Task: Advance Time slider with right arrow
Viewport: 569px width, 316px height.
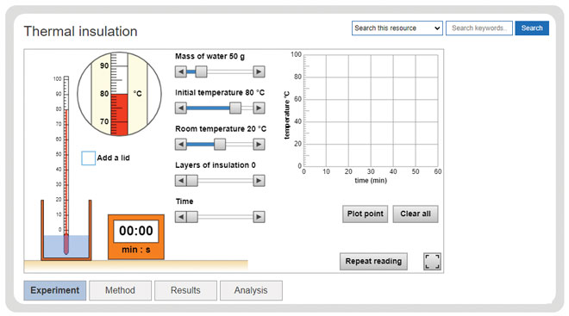Action: coord(259,217)
